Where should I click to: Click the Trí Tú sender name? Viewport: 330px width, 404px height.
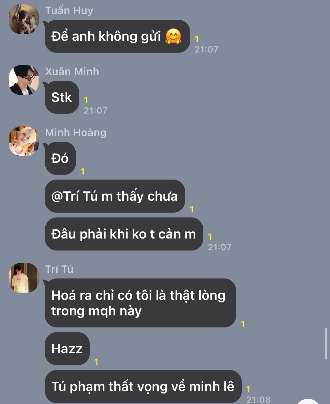pyautogui.click(x=59, y=269)
